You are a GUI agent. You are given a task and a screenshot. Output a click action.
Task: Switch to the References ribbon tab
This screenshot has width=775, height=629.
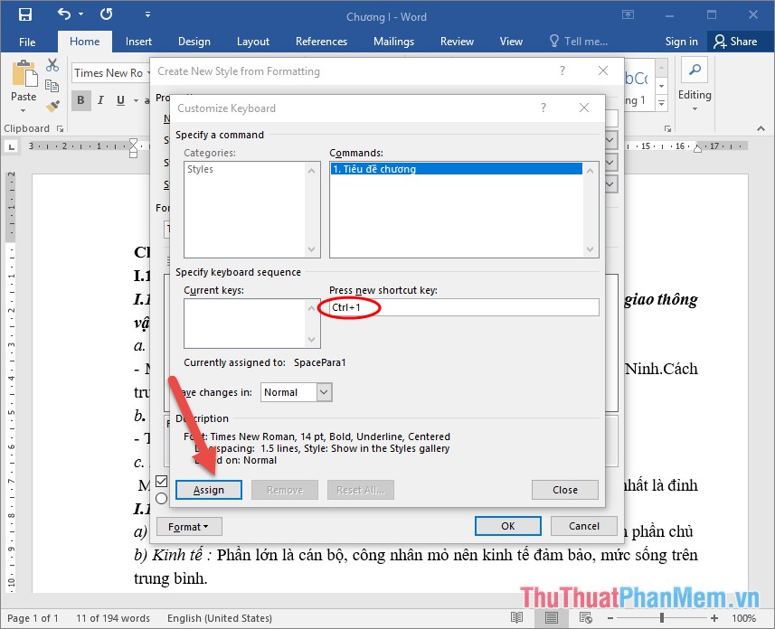coord(321,41)
